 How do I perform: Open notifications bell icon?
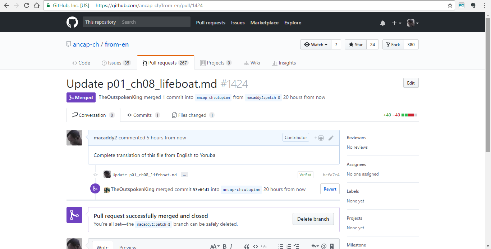coord(383,23)
